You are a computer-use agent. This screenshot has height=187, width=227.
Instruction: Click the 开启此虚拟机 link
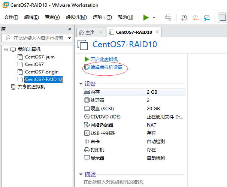point(104,59)
